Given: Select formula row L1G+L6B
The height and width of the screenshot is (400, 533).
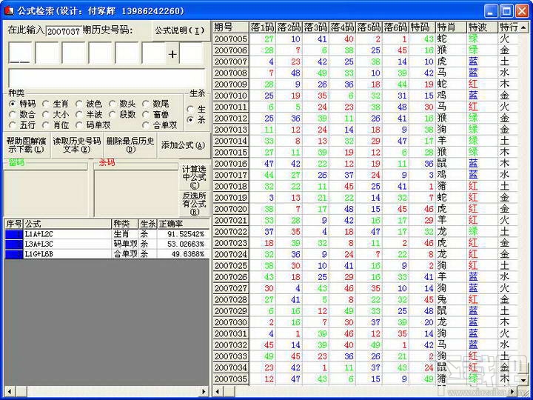Looking at the screenshot, I should pos(107,254).
